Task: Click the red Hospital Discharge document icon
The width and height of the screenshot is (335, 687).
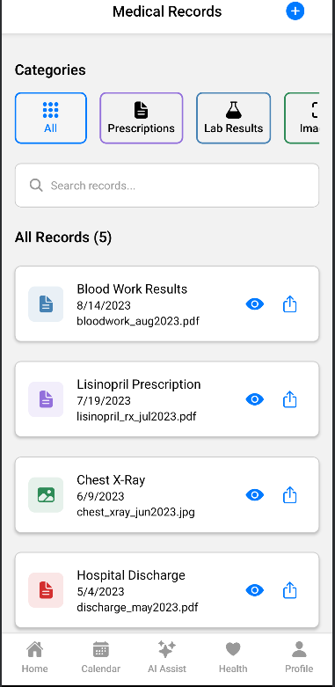Action: point(46,590)
